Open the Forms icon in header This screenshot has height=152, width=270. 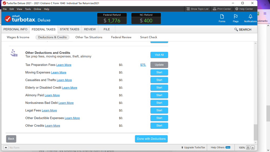(x=222, y=18)
